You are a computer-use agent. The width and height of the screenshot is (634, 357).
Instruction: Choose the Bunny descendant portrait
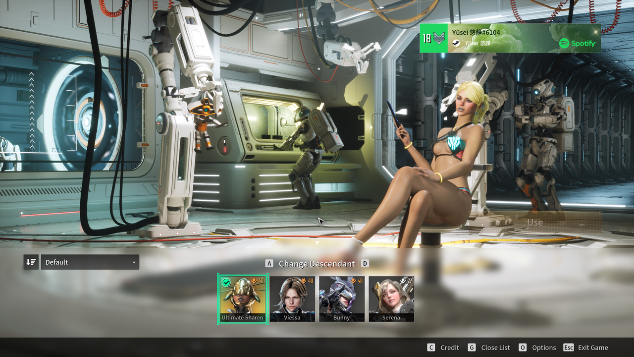342,299
